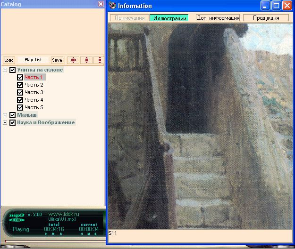
Task: Uncheck the Часть 2 checkbox
Action: pyautogui.click(x=20, y=85)
